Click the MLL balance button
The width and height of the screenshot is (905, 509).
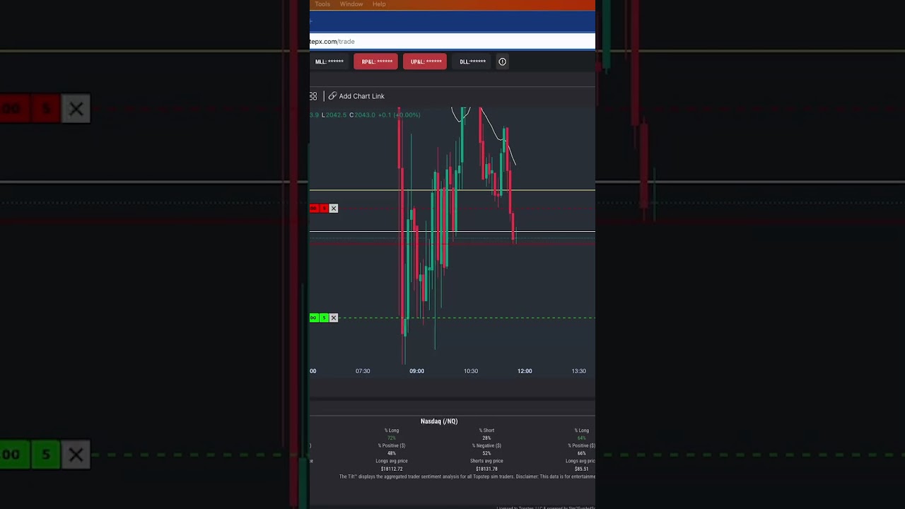329,62
